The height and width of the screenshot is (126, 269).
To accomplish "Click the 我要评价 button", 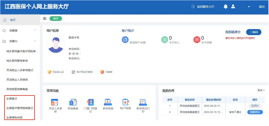I will point(255,112).
